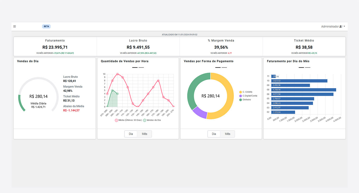Viewport: 359px width, 193px height.
Task: Click the red peak point at 09h-10h
Action: (117, 74)
